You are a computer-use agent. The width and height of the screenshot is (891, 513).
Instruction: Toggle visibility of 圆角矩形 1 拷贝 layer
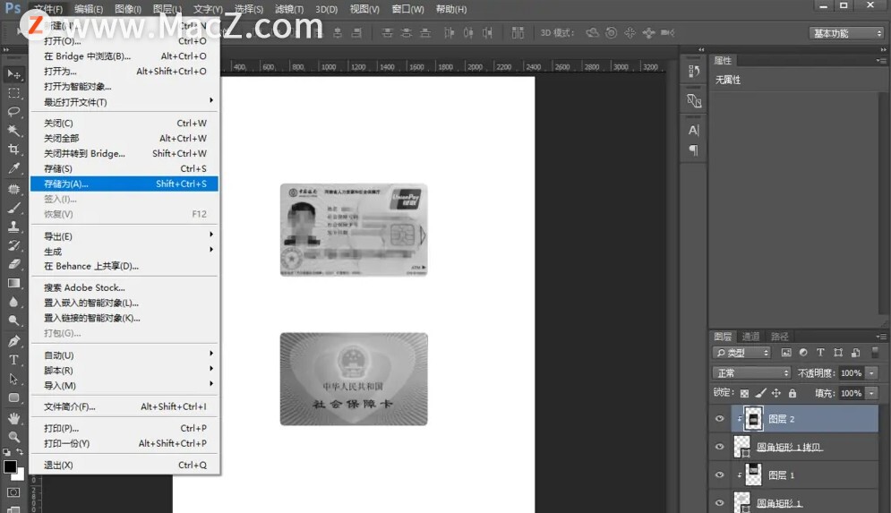[720, 447]
